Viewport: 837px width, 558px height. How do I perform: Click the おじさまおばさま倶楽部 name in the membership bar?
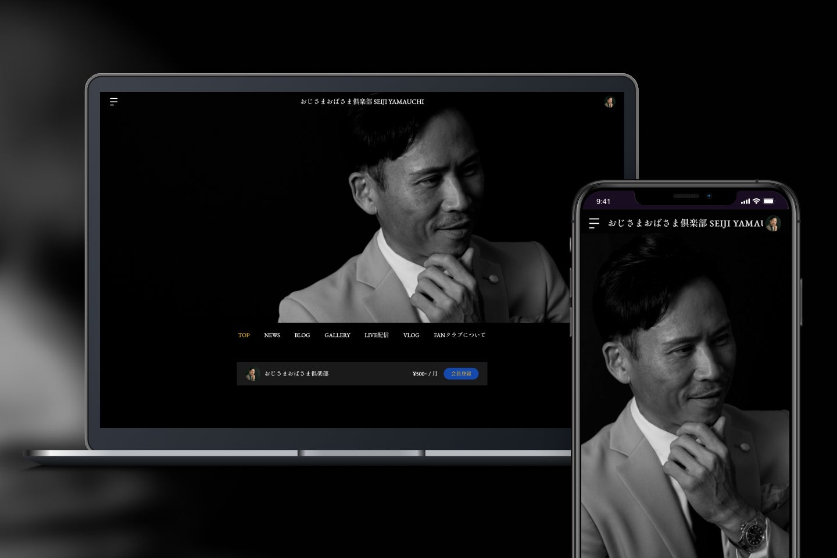click(x=296, y=374)
